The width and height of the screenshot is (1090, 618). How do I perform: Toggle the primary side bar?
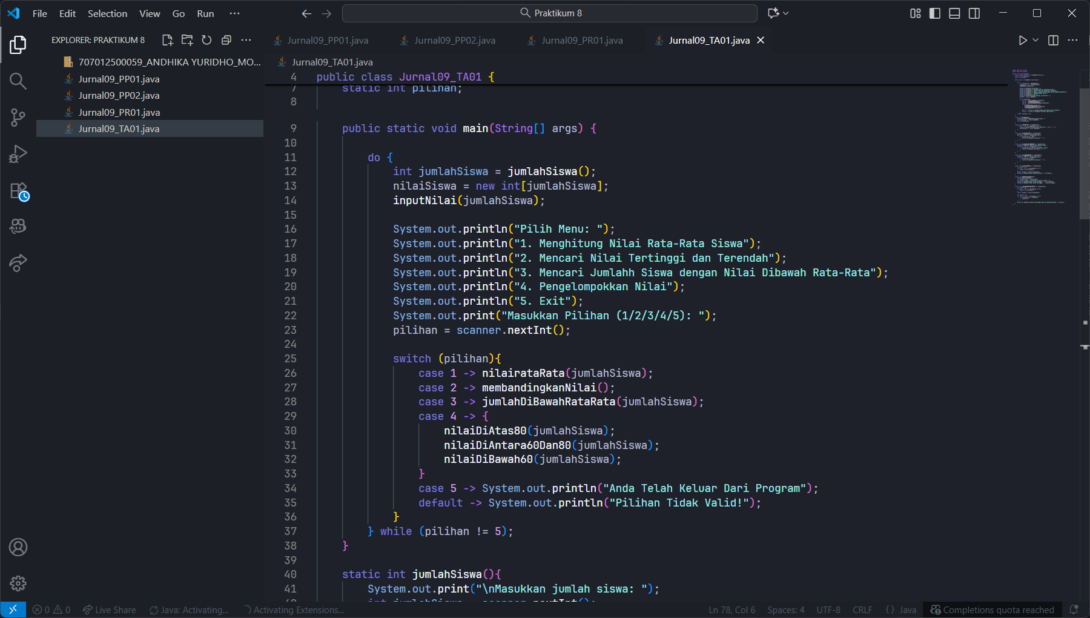tap(935, 13)
